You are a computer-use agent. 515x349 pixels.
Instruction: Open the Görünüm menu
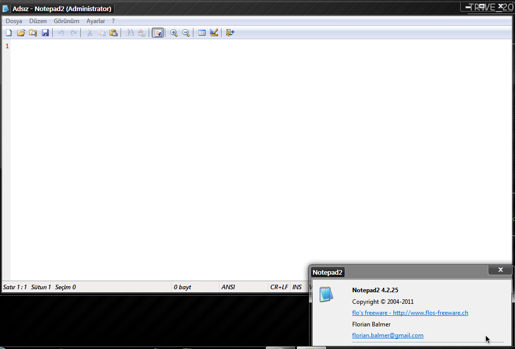pos(66,21)
